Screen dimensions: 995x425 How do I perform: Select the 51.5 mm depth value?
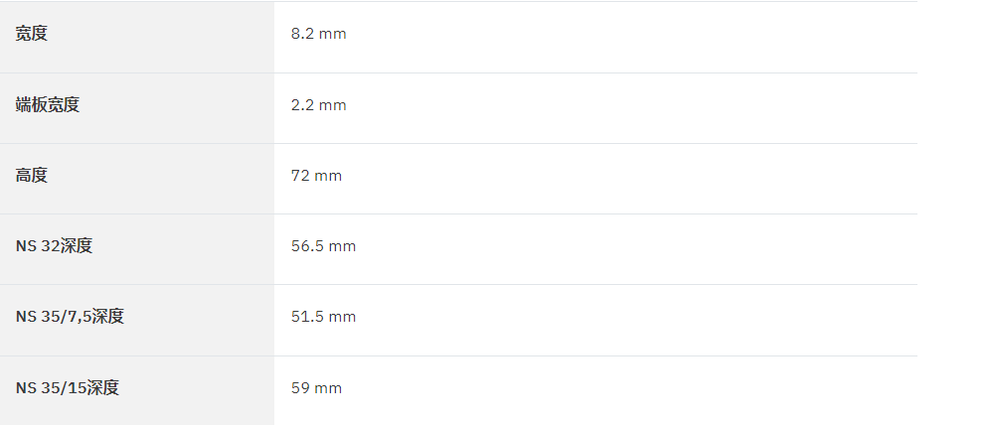(x=324, y=317)
